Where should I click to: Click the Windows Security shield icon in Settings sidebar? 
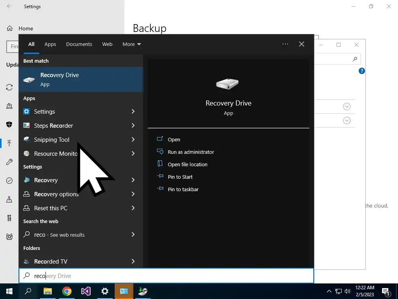(x=9, y=124)
